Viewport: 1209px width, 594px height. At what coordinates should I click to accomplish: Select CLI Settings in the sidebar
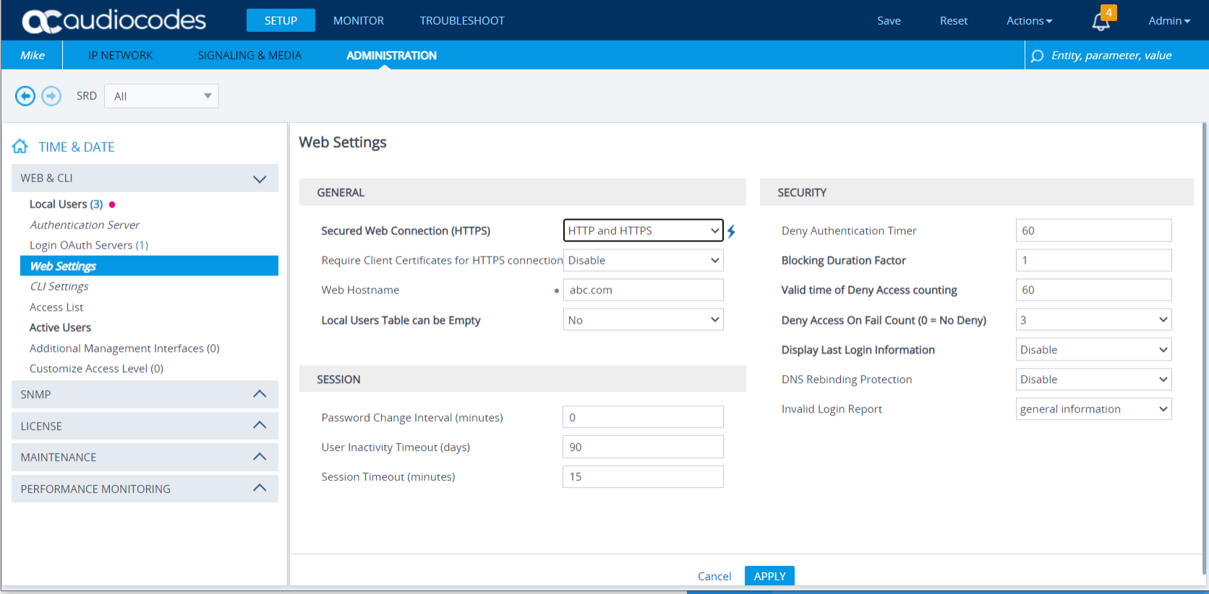pyautogui.click(x=59, y=287)
